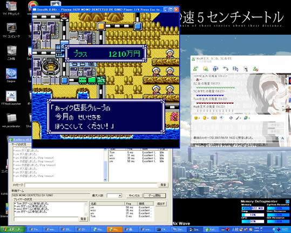Image resolution: width=291 pixels, height=233 pixels.
Task: Click the add contact icon in Messenger toolbar
Action: coord(195,69)
